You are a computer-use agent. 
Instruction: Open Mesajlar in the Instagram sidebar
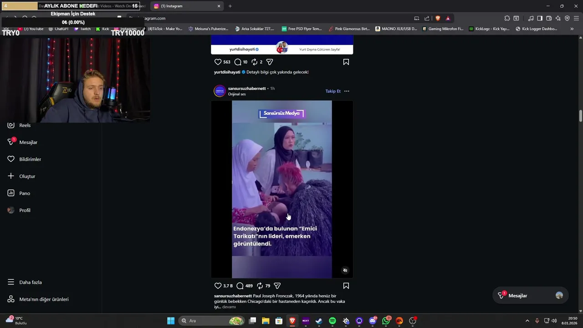point(22,142)
